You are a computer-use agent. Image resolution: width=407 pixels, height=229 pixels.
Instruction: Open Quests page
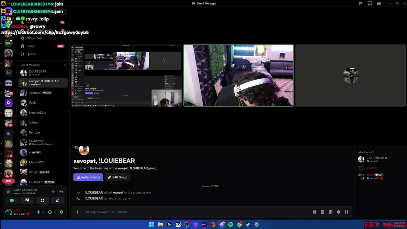tap(43, 54)
